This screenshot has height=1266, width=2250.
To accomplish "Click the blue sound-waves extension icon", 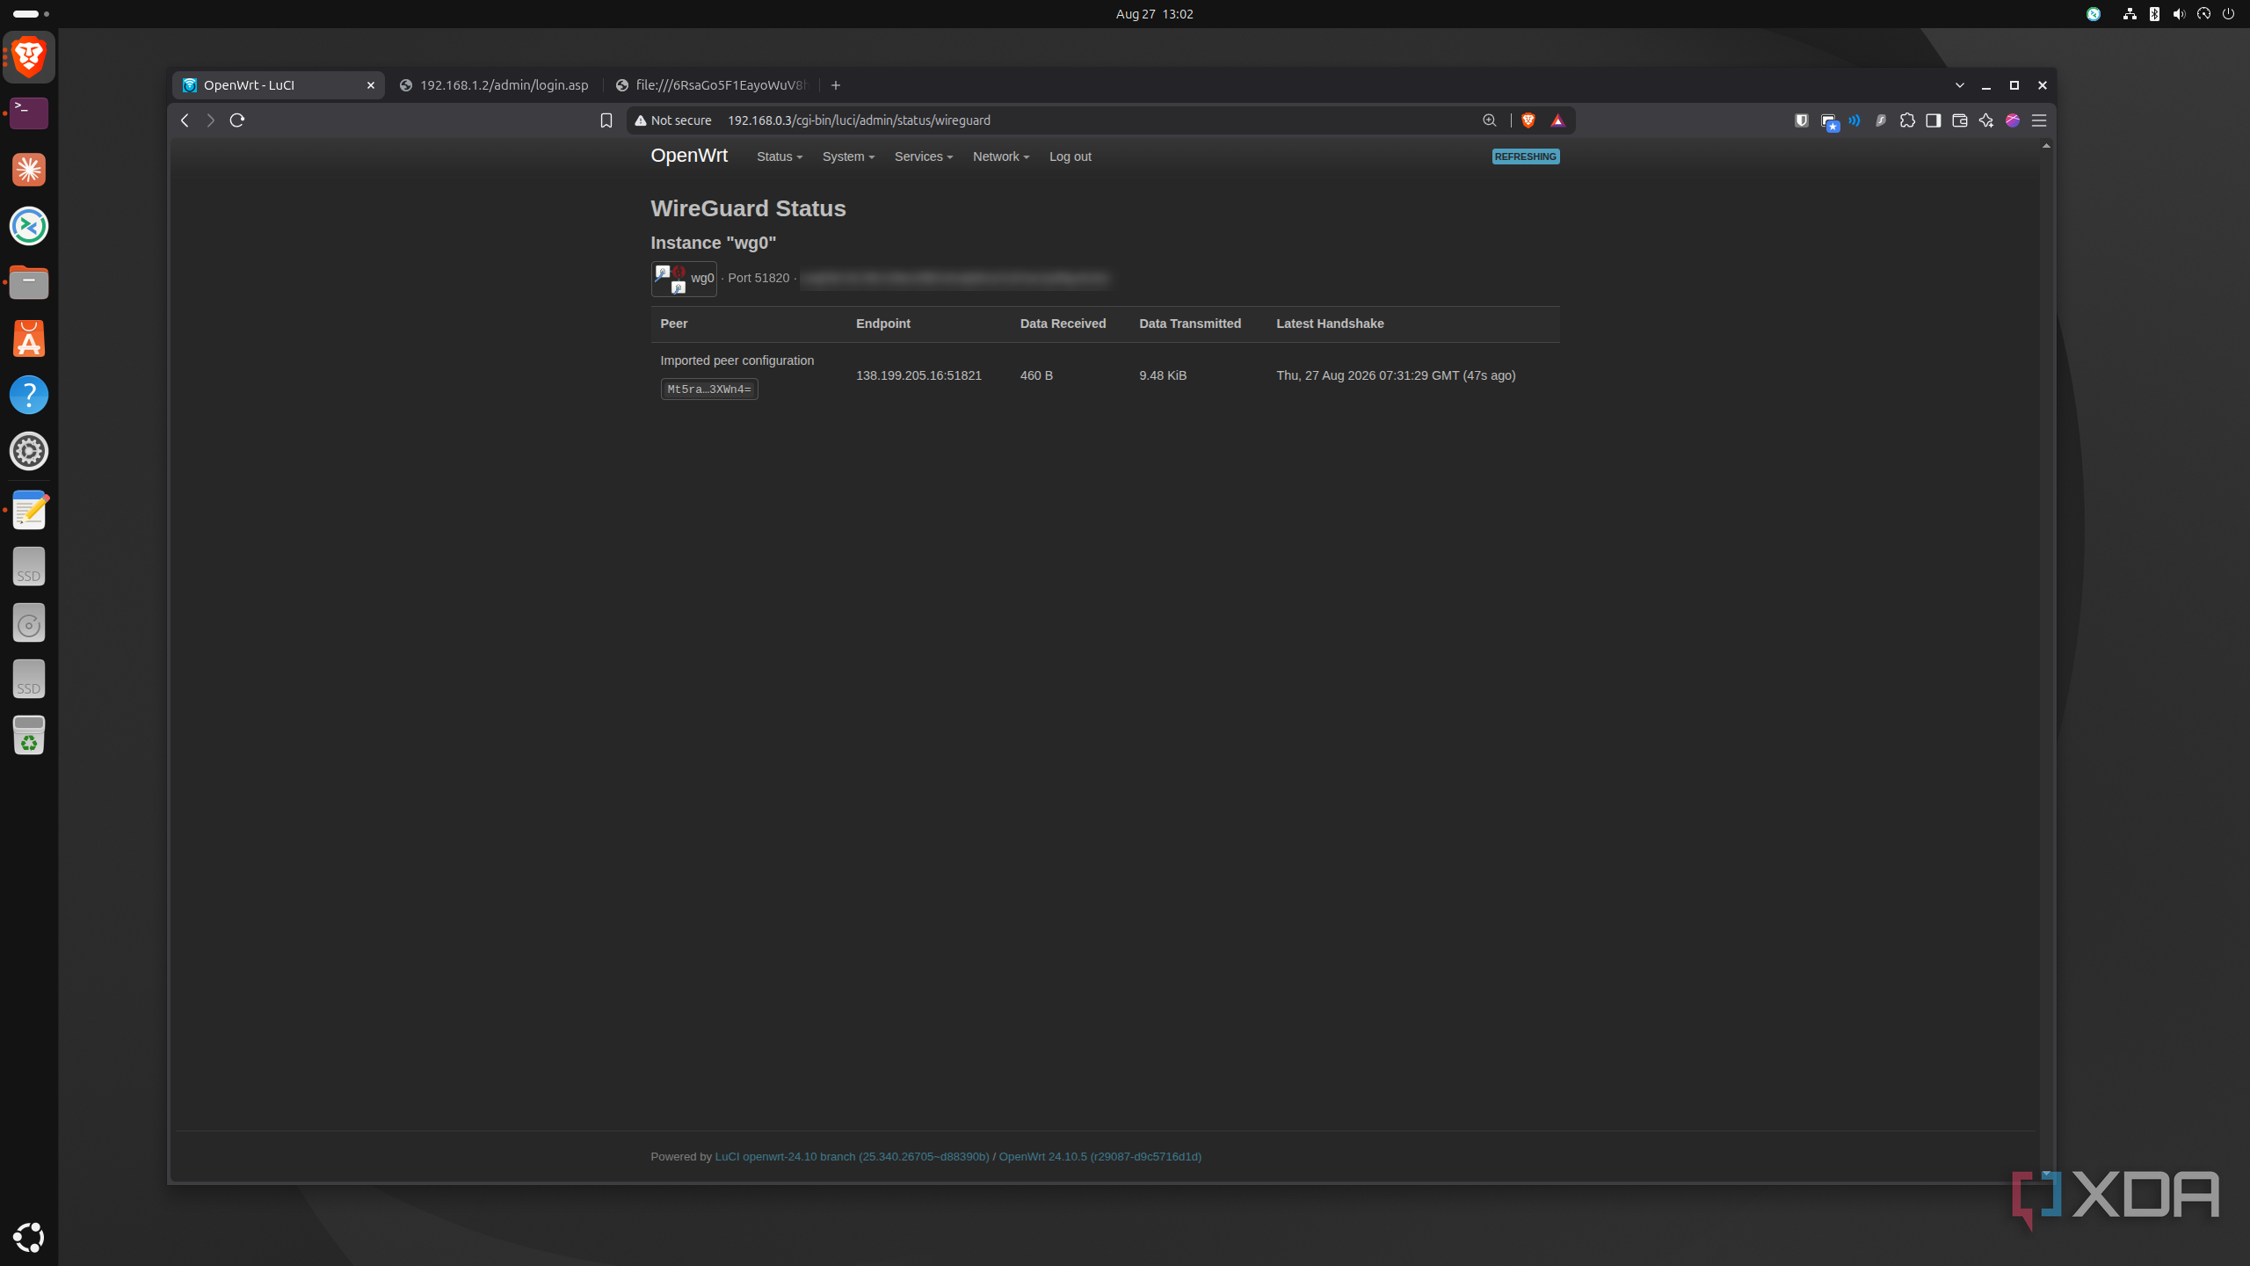I will (1854, 120).
